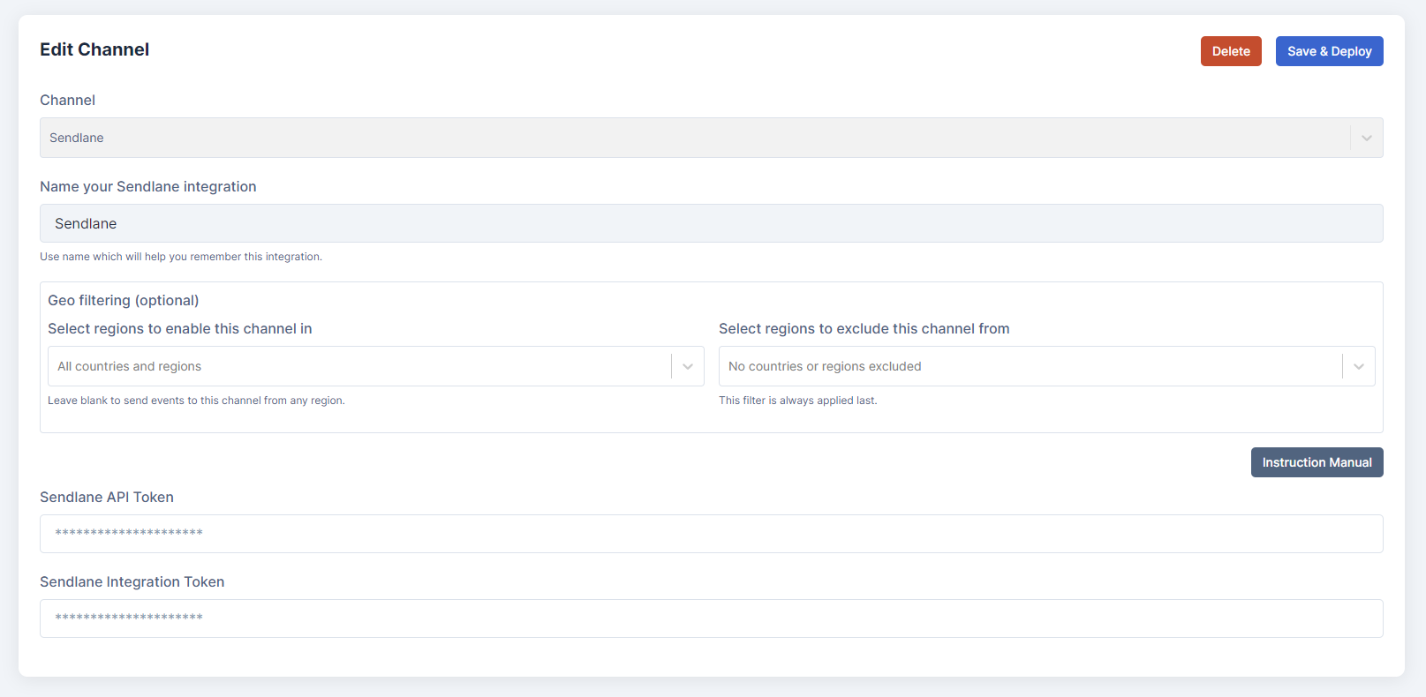Click the Select regions to enable label
The width and height of the screenshot is (1426, 697).
point(180,329)
